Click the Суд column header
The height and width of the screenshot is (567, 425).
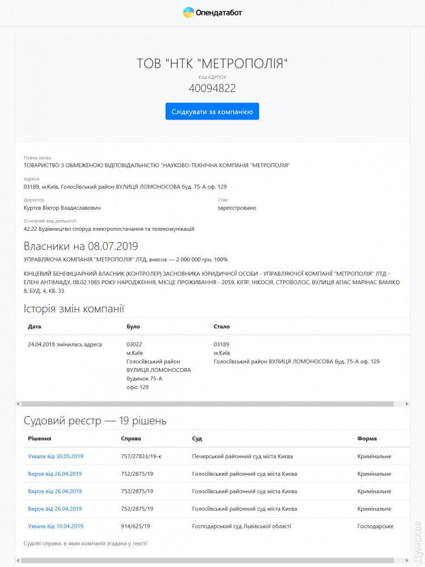pyautogui.click(x=197, y=439)
